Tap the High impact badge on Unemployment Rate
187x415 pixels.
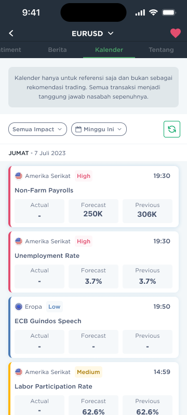tap(84, 241)
